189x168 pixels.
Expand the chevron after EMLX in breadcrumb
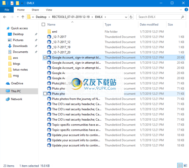click(x=105, y=17)
